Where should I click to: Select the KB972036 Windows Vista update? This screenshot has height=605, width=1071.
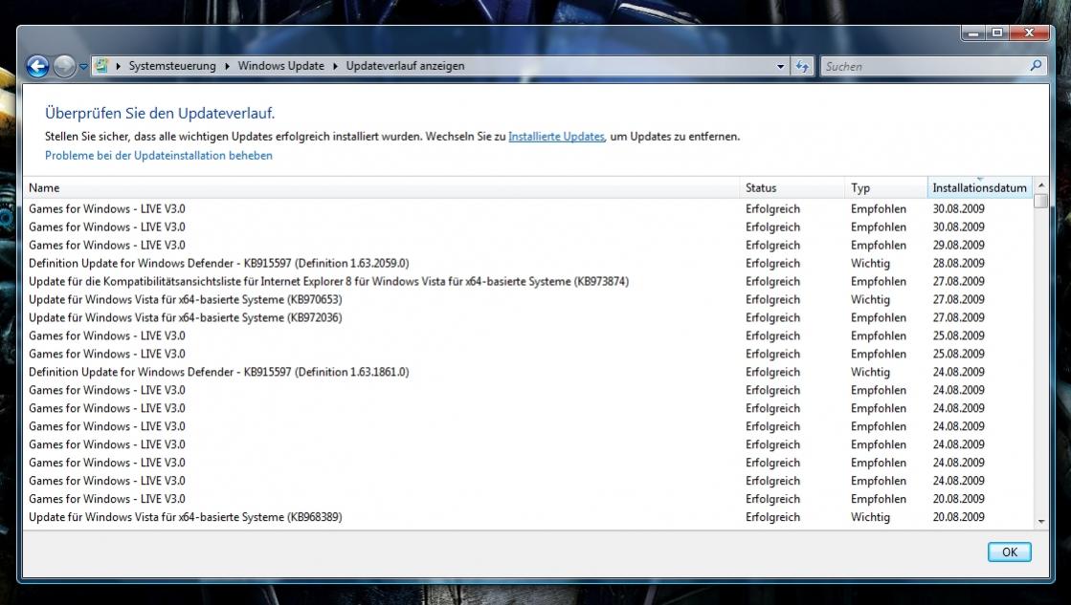point(527,317)
